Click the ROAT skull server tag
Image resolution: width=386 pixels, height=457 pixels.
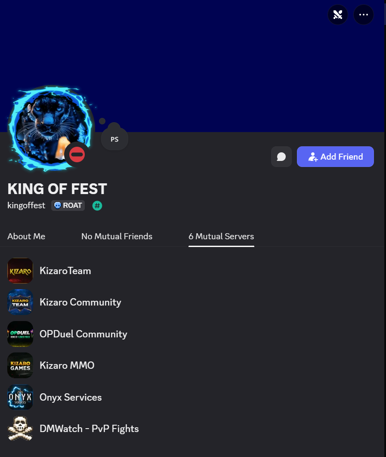point(68,205)
